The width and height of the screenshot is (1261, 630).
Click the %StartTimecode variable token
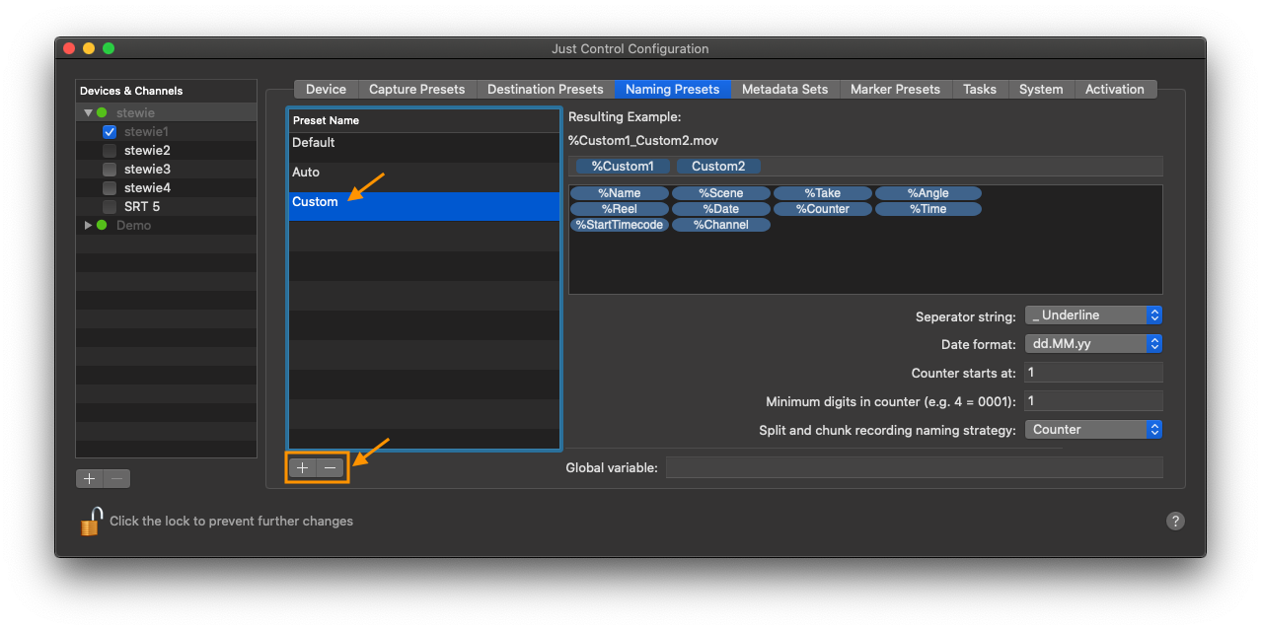click(620, 225)
